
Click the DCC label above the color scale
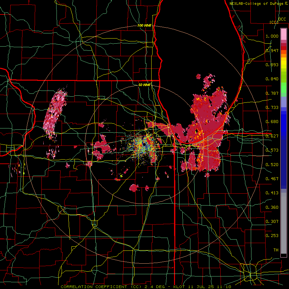click(x=282, y=19)
